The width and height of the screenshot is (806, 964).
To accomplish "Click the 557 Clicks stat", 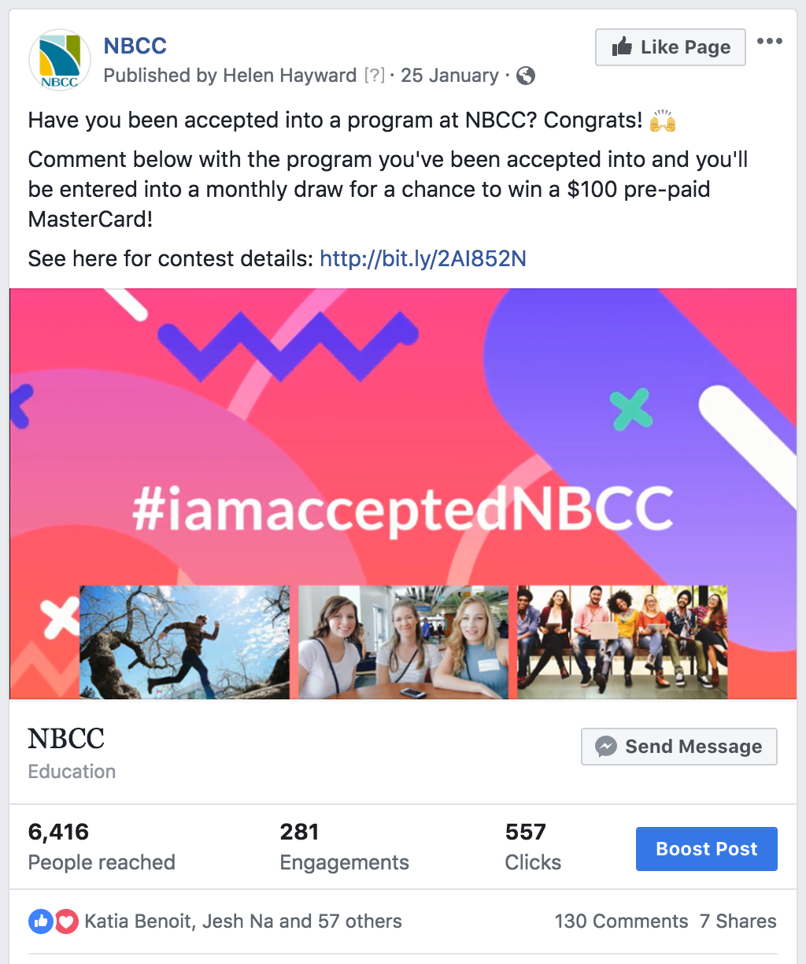I will click(x=533, y=847).
